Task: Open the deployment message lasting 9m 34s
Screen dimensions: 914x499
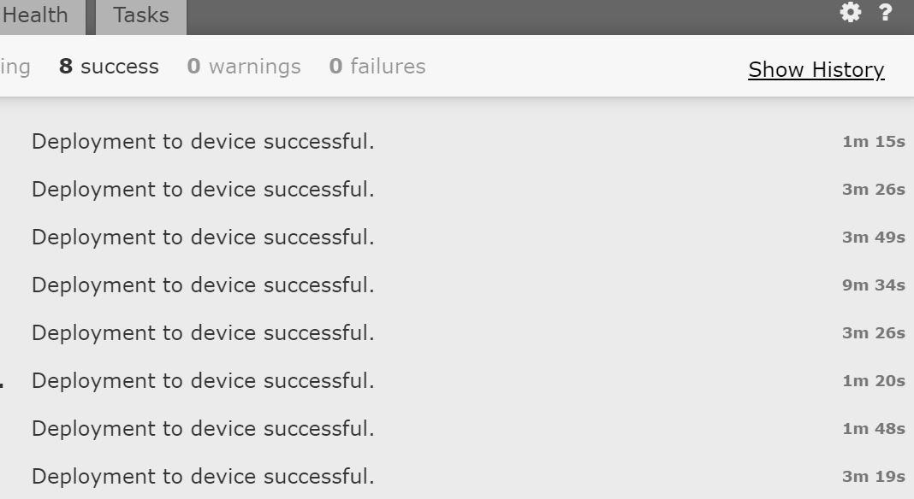Action: tap(203, 285)
